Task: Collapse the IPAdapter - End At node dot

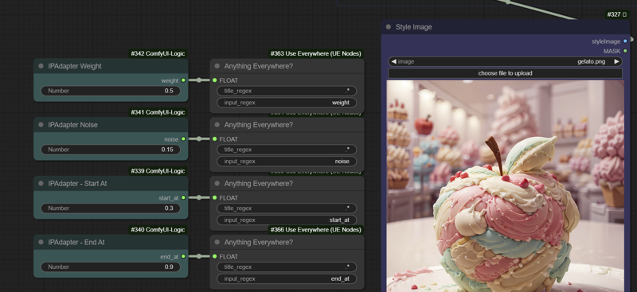Action: pyautogui.click(x=41, y=242)
